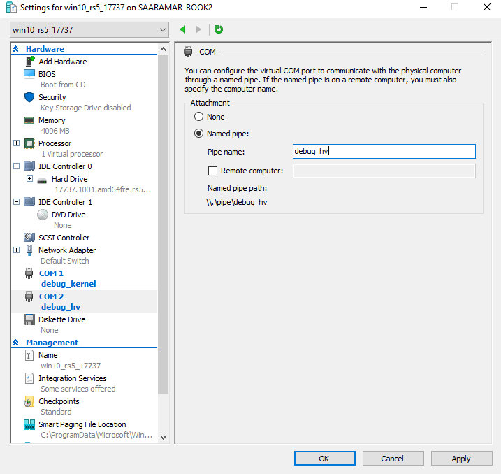
Task: Select the Memory entry
Action: [x=52, y=120]
